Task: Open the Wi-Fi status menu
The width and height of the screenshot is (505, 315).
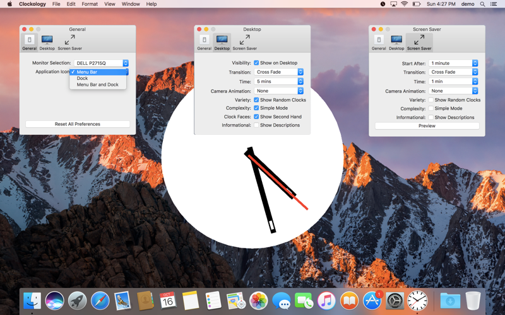Action: tap(404, 4)
